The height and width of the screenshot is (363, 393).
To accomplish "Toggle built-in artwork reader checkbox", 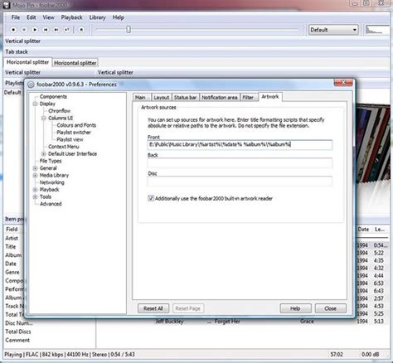I will (151, 198).
